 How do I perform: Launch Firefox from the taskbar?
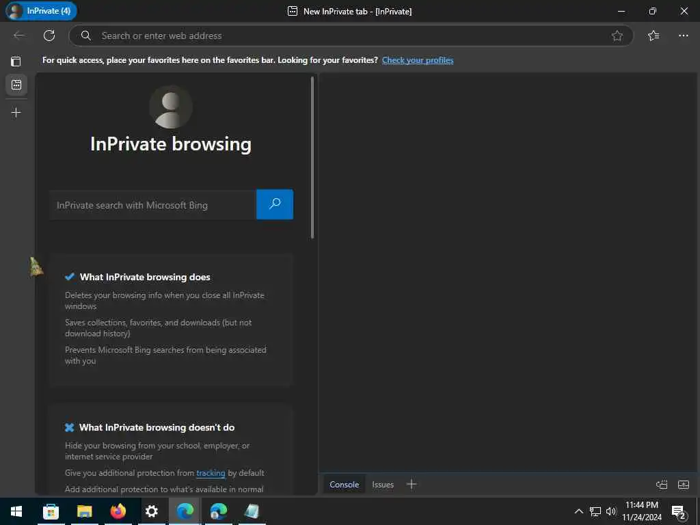coord(118,511)
